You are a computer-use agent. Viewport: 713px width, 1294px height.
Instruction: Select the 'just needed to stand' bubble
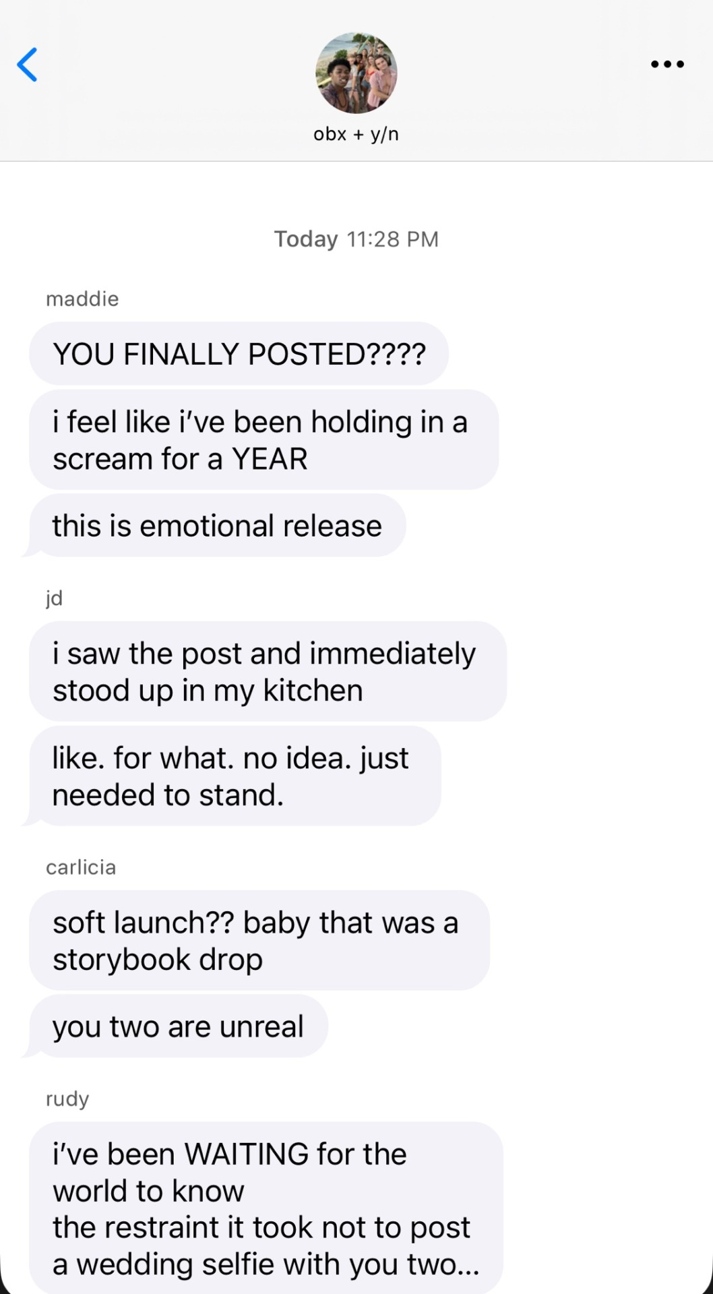(x=235, y=776)
